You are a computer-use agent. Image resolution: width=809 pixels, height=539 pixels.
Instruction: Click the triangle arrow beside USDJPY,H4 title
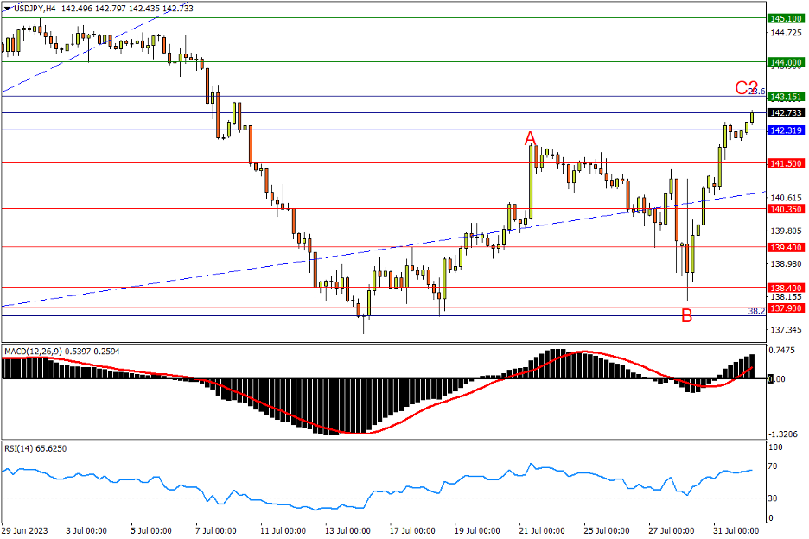(x=7, y=8)
